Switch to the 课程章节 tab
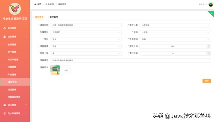This screenshot has width=214, height=122. tap(53, 17)
